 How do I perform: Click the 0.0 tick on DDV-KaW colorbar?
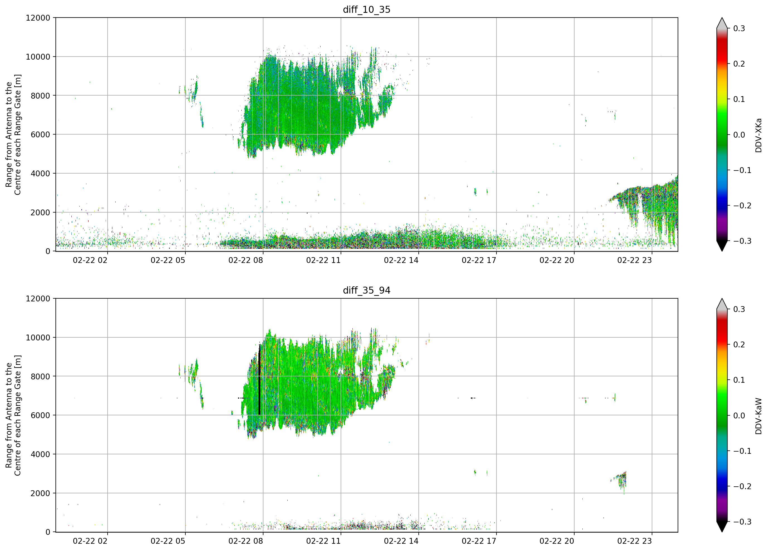739,416
